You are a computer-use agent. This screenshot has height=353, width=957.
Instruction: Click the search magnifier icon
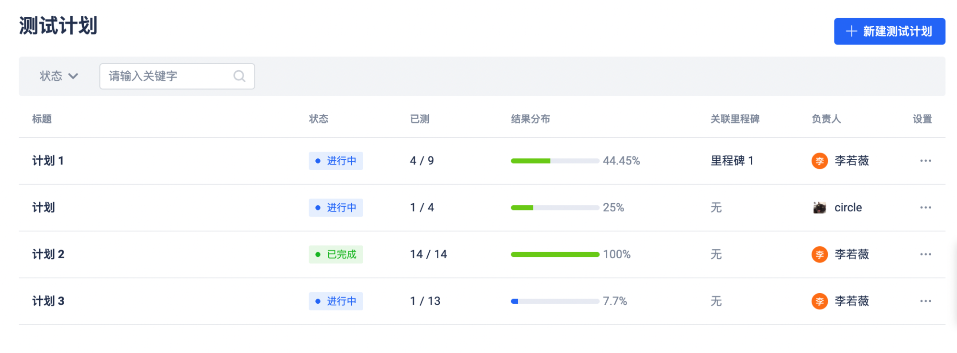239,77
